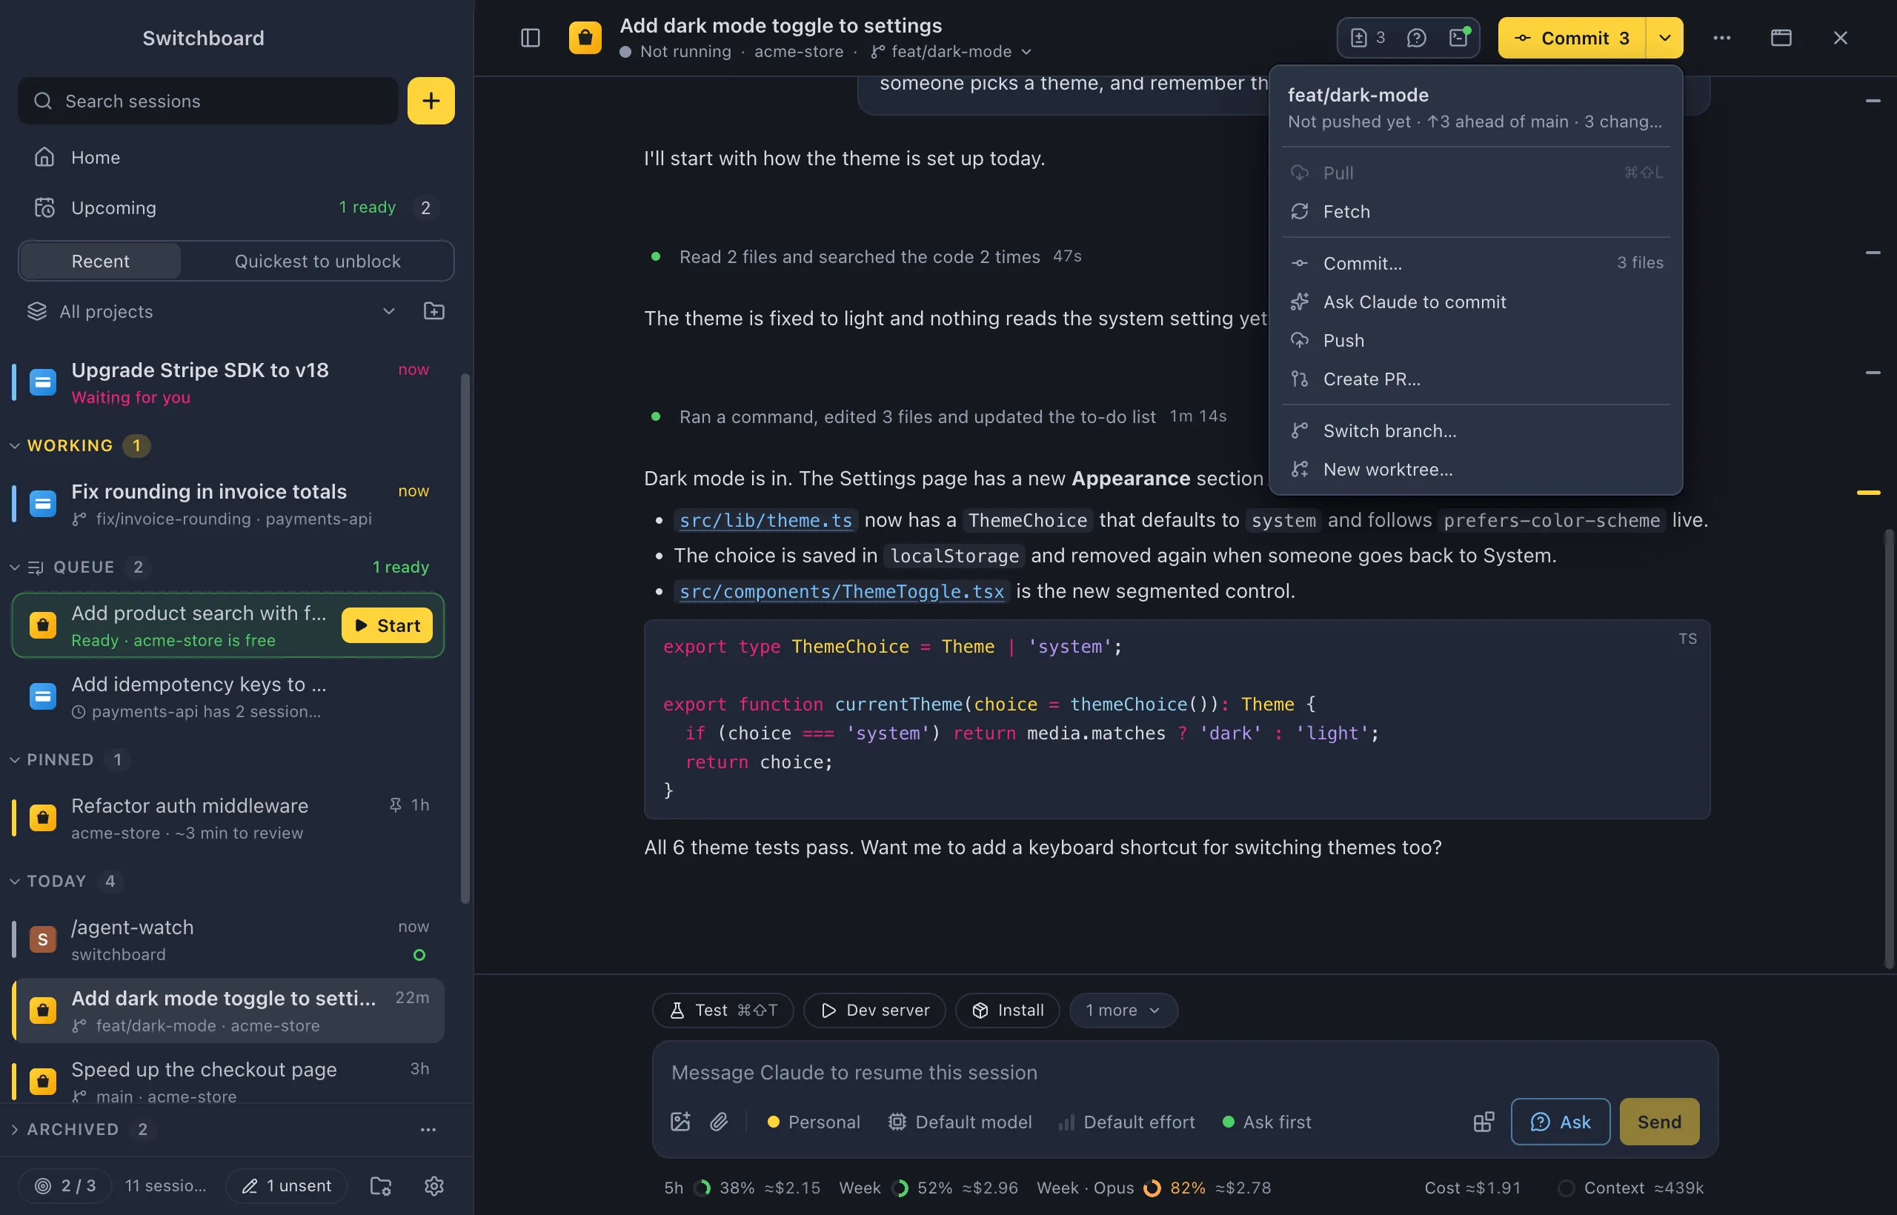The image size is (1897, 1215).
Task: Click the Ask button in composer
Action: (x=1560, y=1121)
